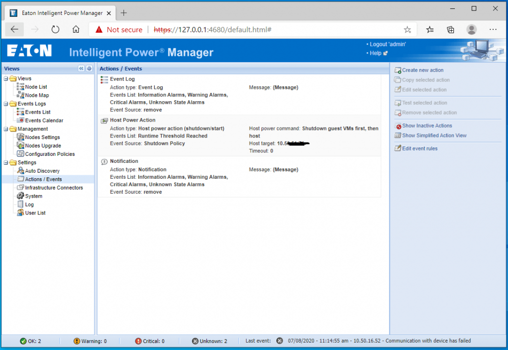Click the Unknown status icon
The width and height of the screenshot is (508, 350).
pyautogui.click(x=195, y=341)
